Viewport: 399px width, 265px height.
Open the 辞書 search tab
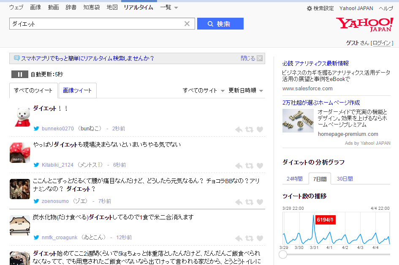(x=71, y=7)
